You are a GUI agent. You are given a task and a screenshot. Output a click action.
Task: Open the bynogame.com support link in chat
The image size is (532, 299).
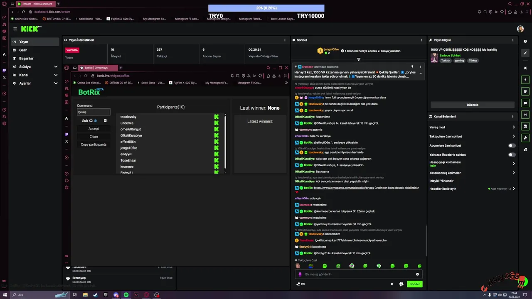pos(344,188)
